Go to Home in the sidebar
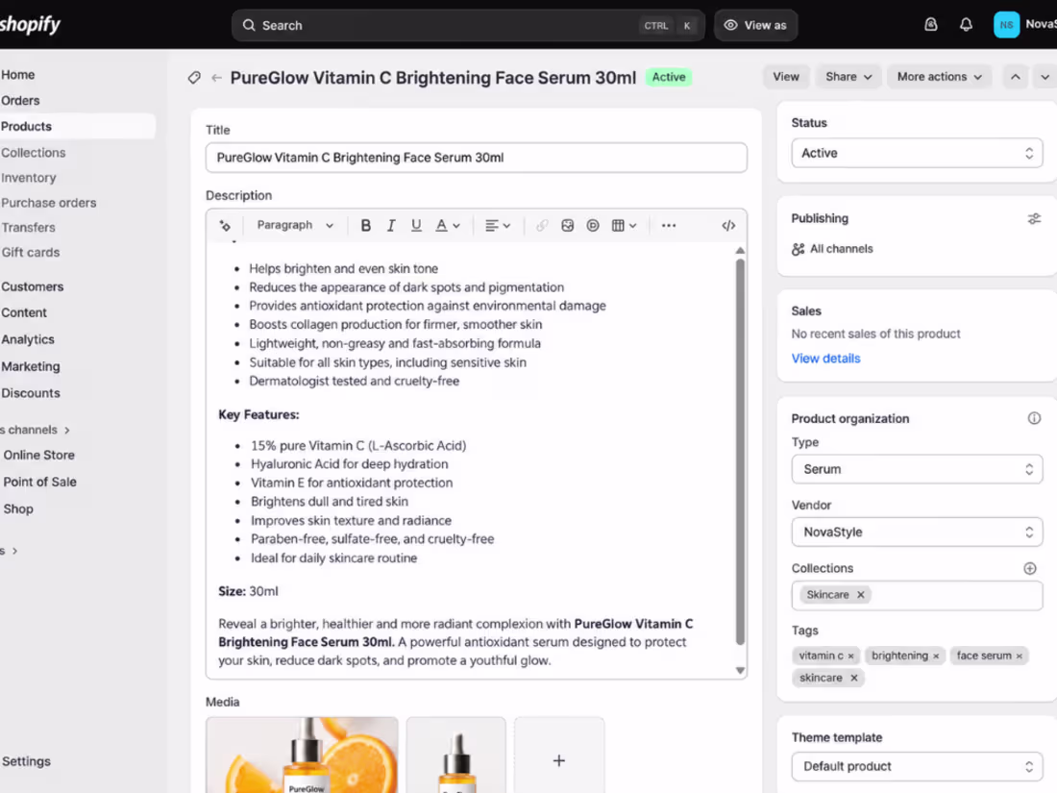 (x=17, y=75)
